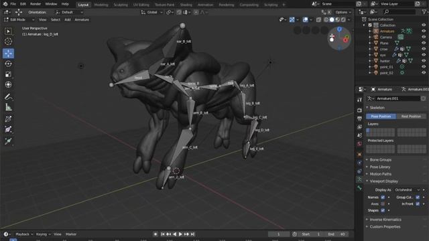
Task: Switch to wireframe viewport shading
Action: click(x=326, y=19)
